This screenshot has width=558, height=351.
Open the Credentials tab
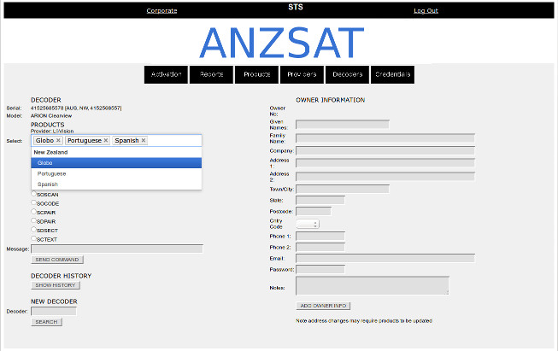(x=392, y=74)
